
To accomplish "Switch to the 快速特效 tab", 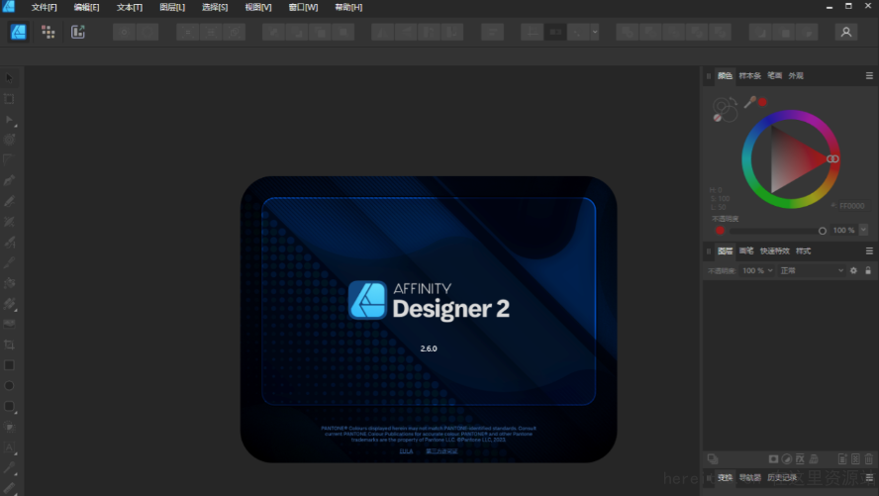I will (774, 251).
